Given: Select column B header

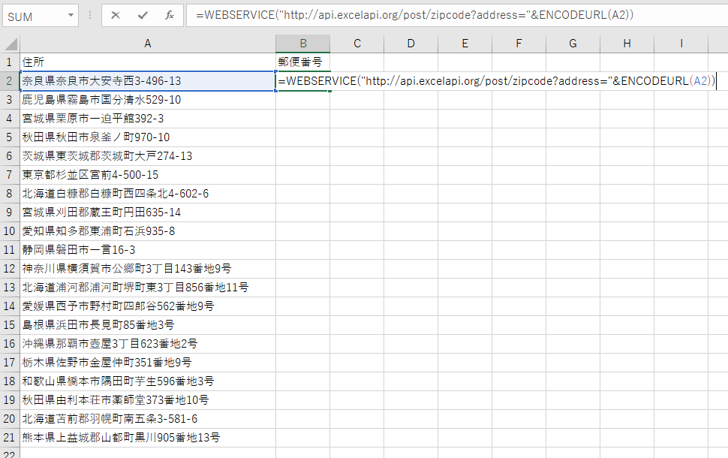Looking at the screenshot, I should (302, 44).
